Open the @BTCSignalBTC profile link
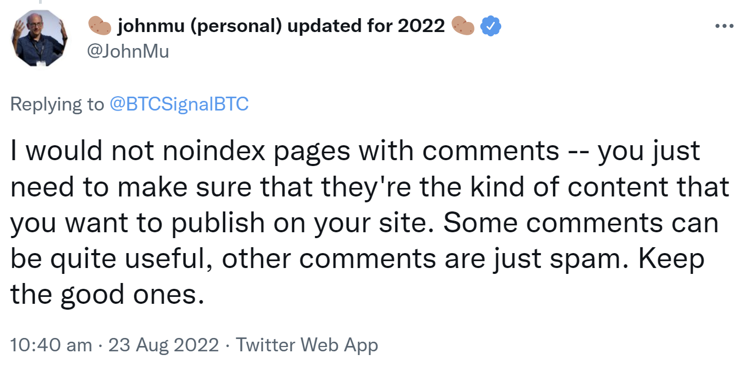This screenshot has width=751, height=370. coord(180,104)
